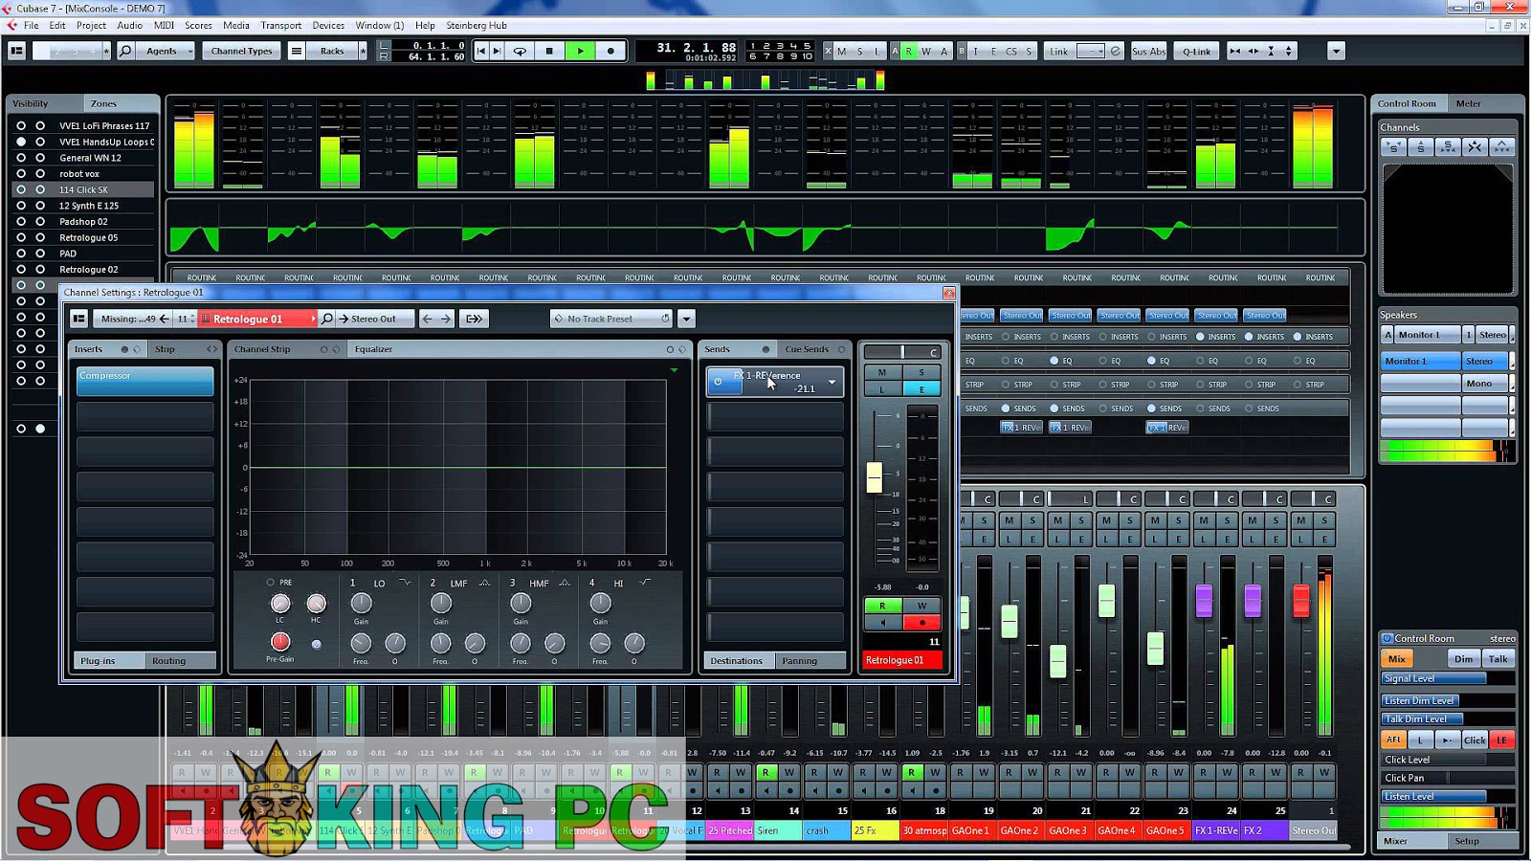Click the red Pre-Gain knob

pyautogui.click(x=279, y=642)
